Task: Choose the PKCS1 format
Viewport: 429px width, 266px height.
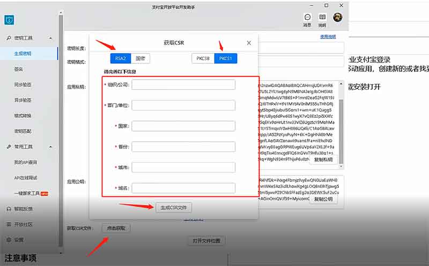Action: point(225,58)
